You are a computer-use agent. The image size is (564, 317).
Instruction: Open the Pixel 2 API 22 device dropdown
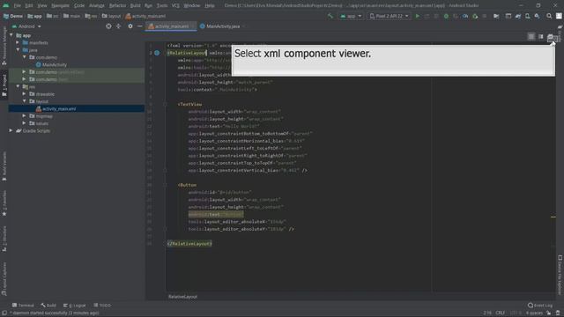coord(389,16)
